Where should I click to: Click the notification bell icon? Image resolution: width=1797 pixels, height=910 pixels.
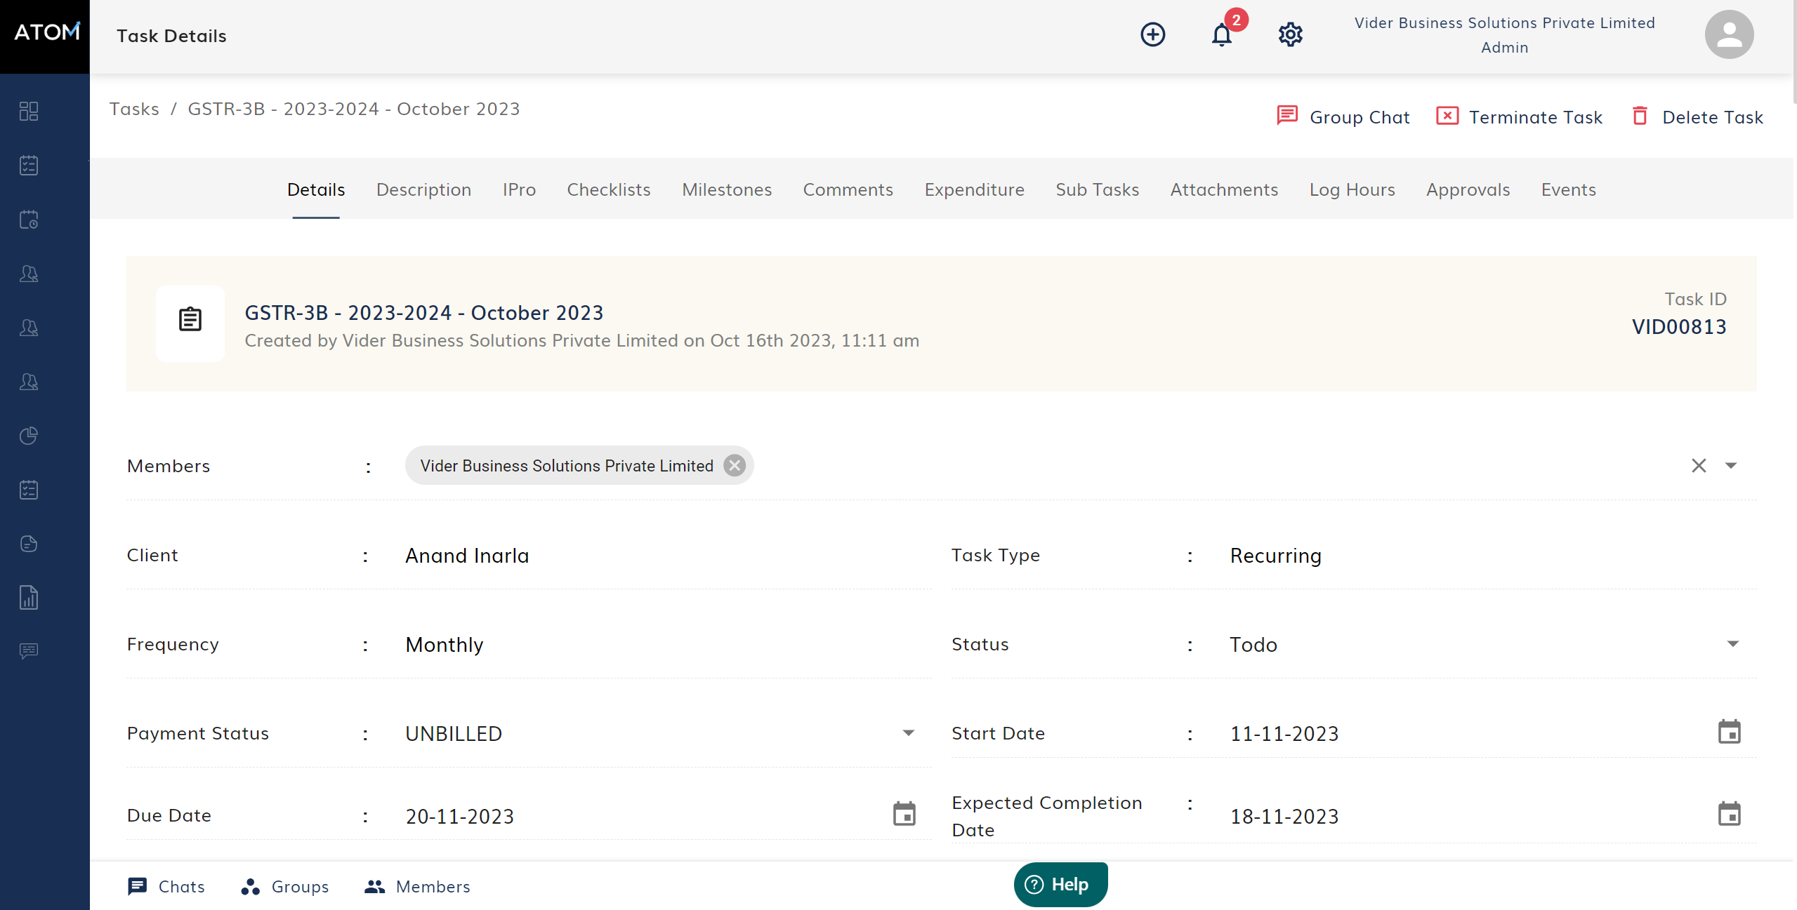point(1221,34)
